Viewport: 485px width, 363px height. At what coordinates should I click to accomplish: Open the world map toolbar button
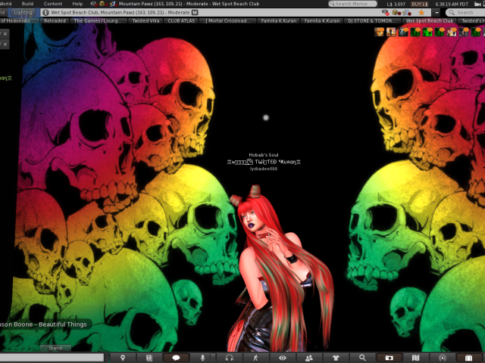point(415,358)
